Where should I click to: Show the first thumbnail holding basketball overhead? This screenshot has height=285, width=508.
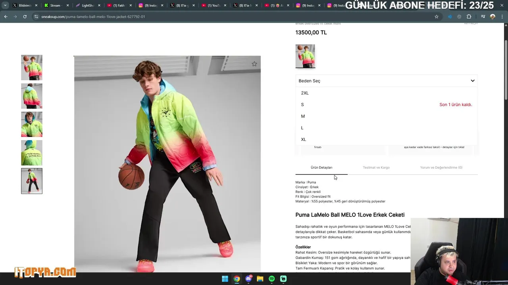pyautogui.click(x=32, y=68)
